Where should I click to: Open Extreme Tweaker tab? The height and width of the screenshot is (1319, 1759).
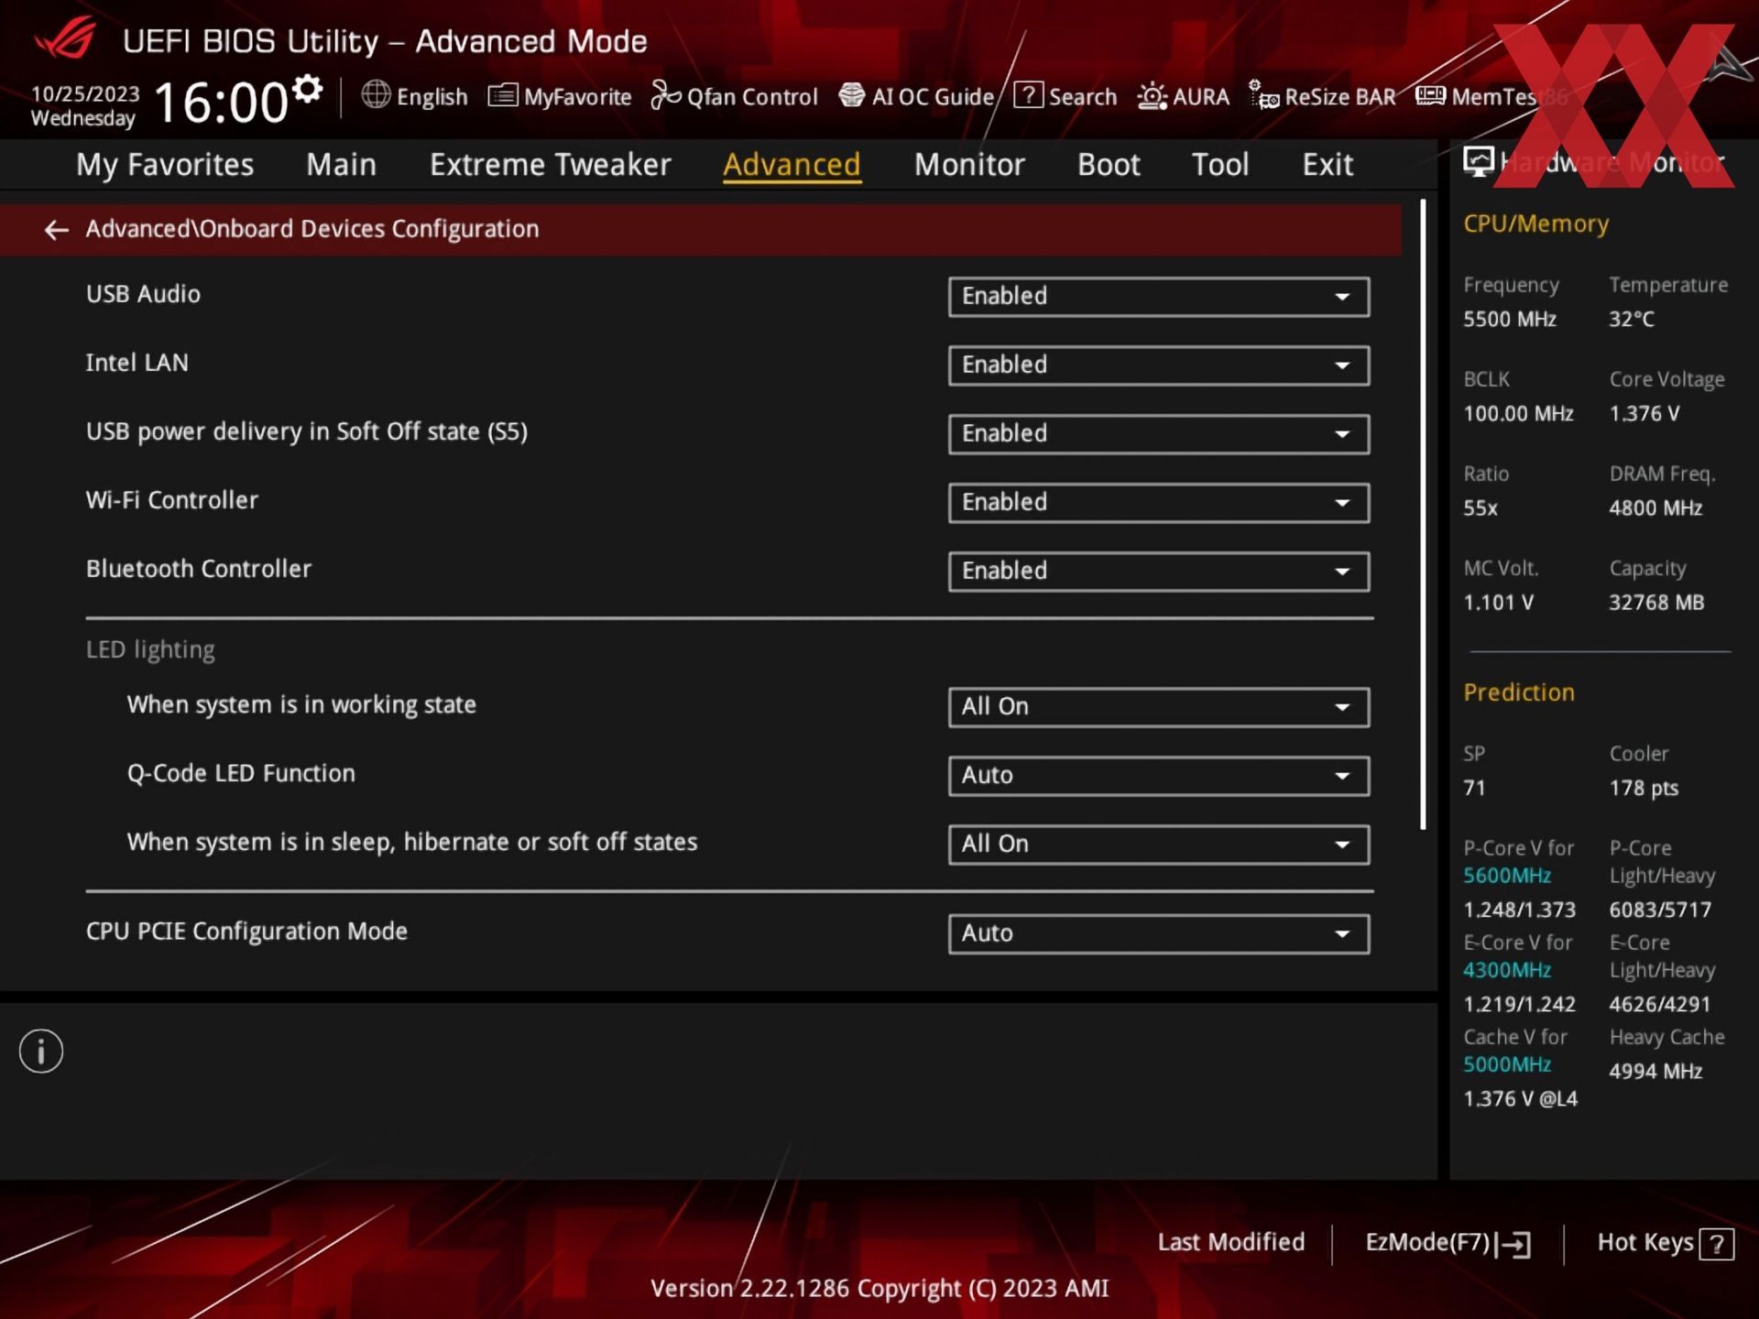pyautogui.click(x=551, y=165)
